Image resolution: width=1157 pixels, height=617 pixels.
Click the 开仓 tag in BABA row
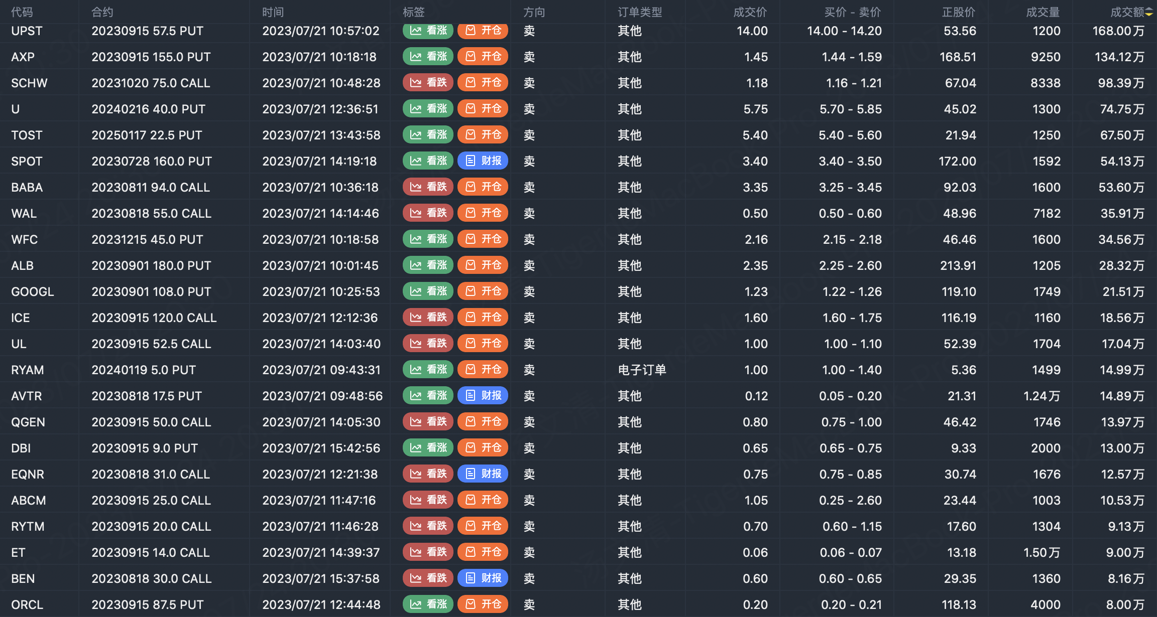[x=483, y=187]
